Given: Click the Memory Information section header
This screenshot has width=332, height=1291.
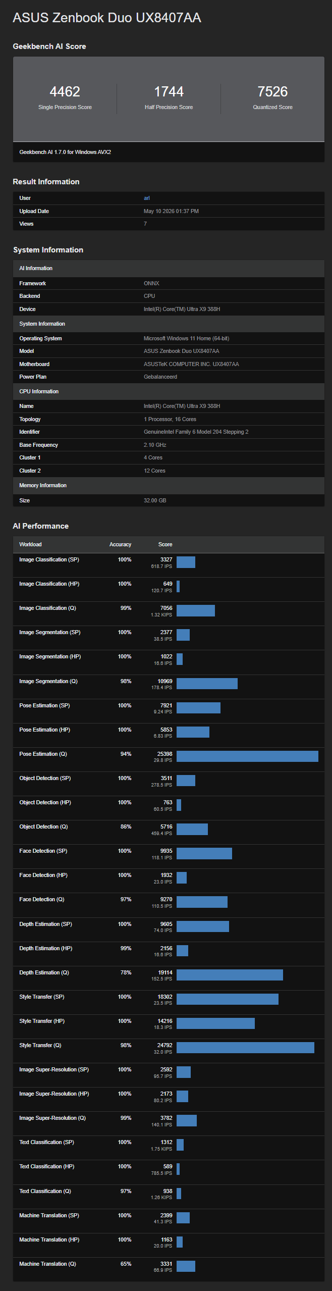Looking at the screenshot, I should (x=169, y=485).
